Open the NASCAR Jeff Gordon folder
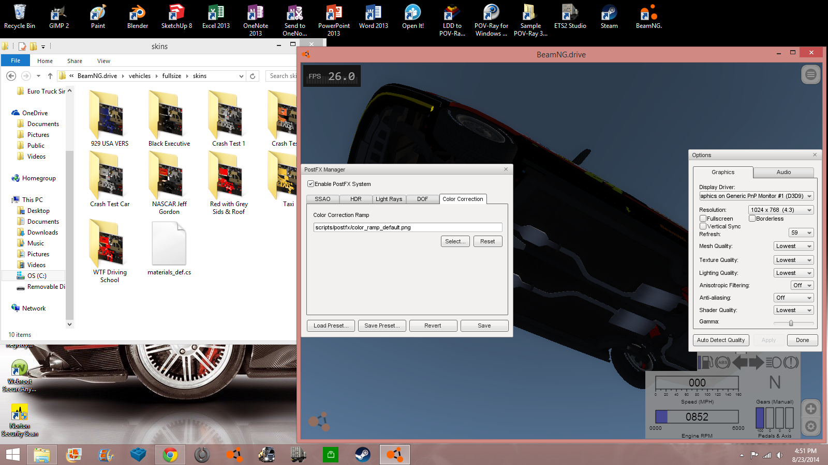 pos(169,183)
